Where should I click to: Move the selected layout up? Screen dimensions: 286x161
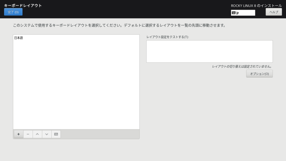[x=37, y=134]
